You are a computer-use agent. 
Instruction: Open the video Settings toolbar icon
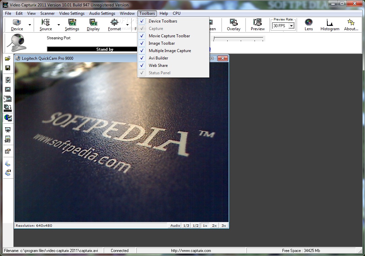[72, 25]
